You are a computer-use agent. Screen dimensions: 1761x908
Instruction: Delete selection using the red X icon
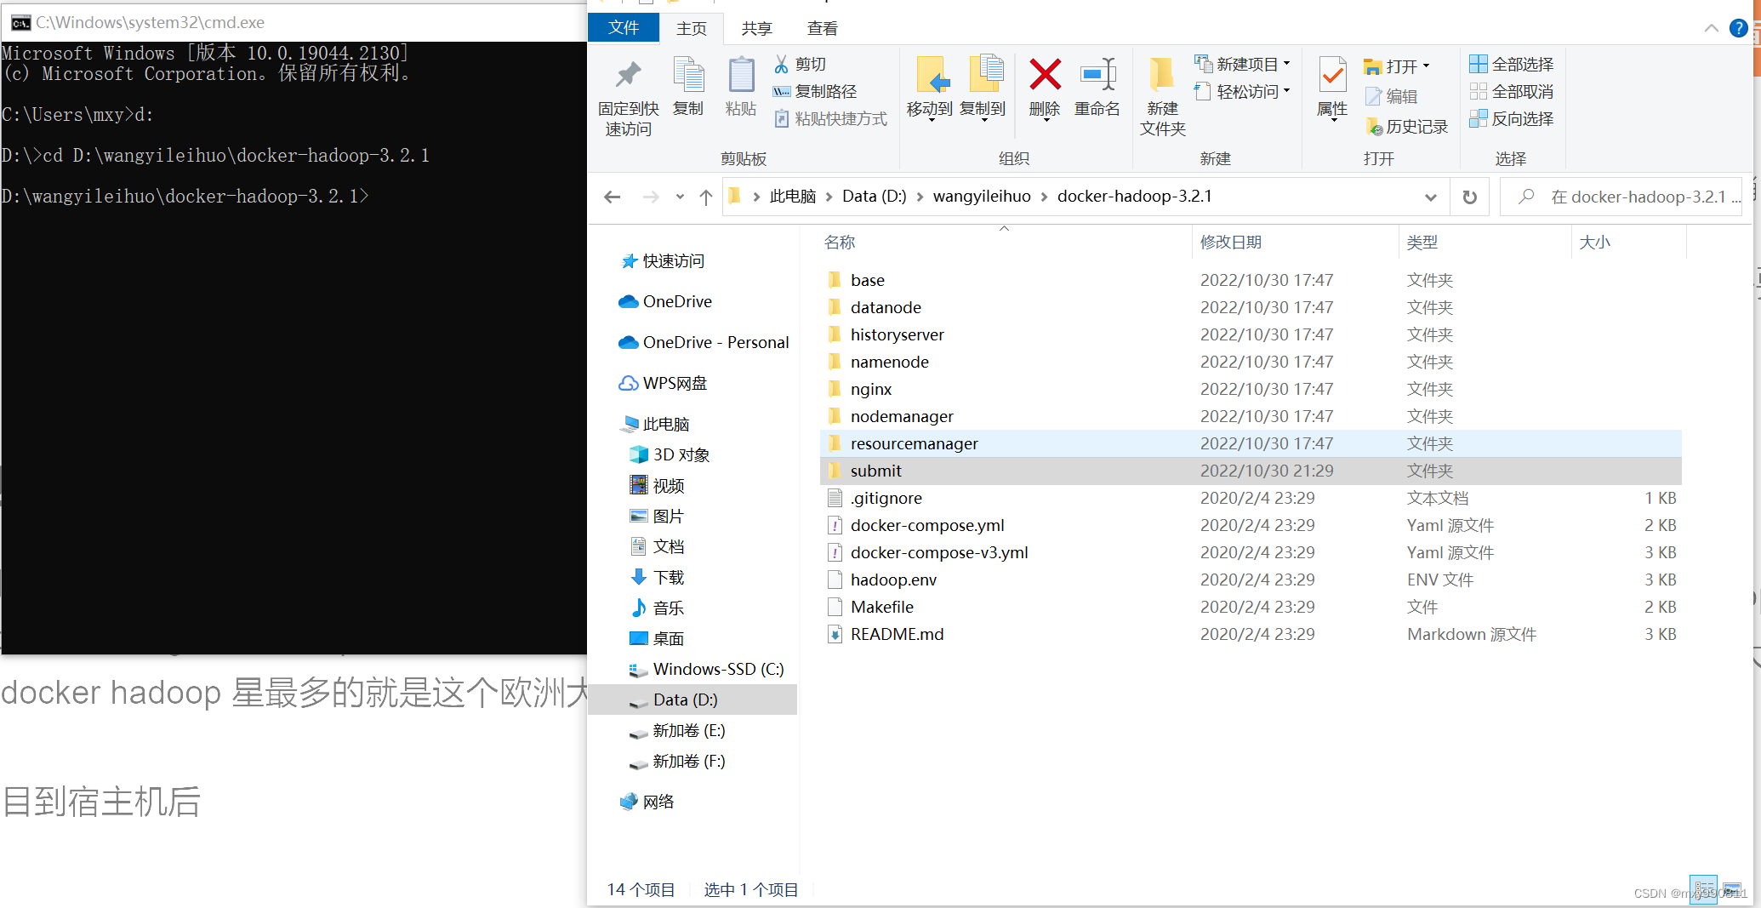click(x=1044, y=85)
